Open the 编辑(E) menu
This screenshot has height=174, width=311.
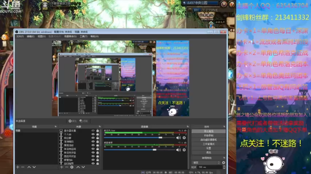point(31,36)
